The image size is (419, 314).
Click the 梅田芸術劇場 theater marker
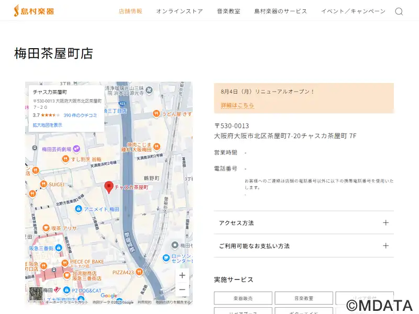tap(76, 149)
